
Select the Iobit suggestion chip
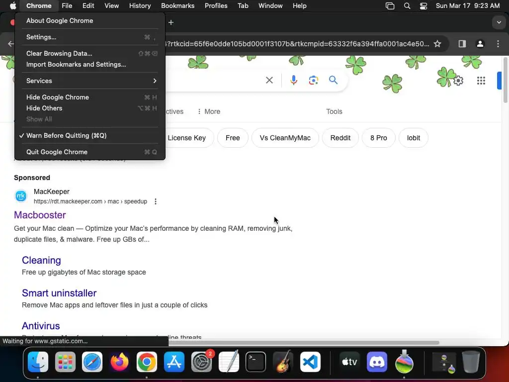click(413, 138)
